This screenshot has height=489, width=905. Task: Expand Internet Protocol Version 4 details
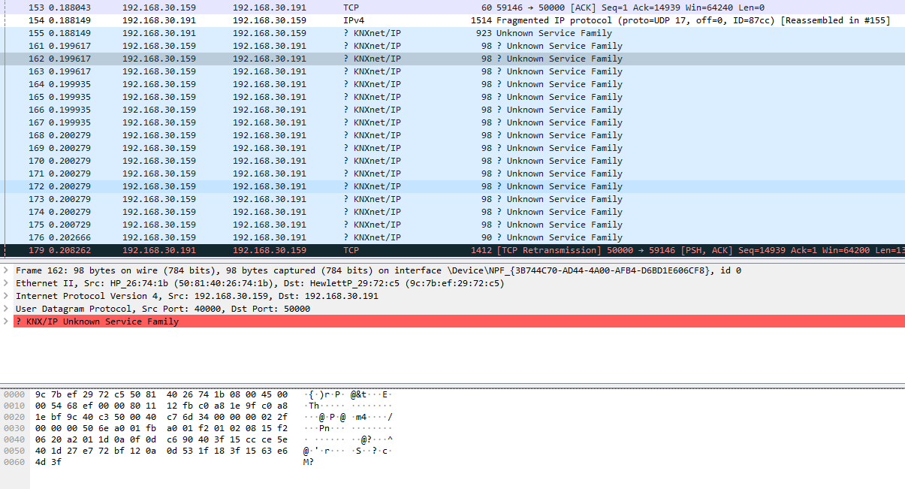7,296
